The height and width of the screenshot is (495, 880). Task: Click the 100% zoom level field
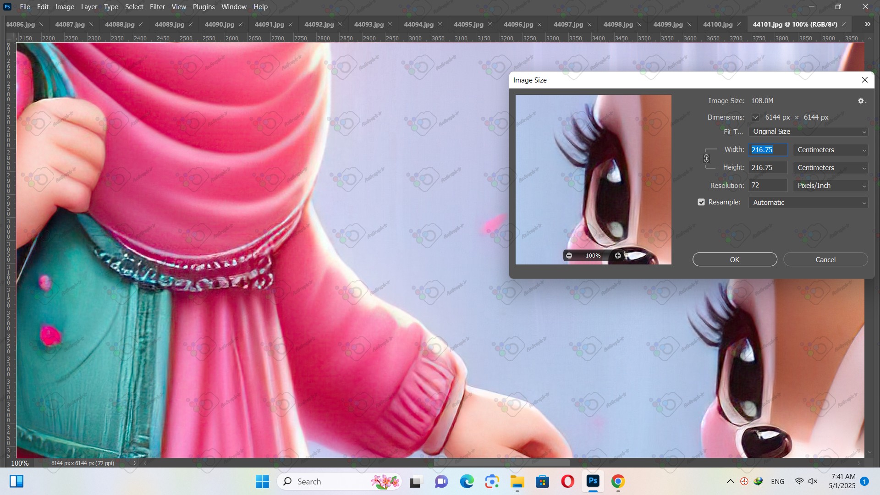20,463
